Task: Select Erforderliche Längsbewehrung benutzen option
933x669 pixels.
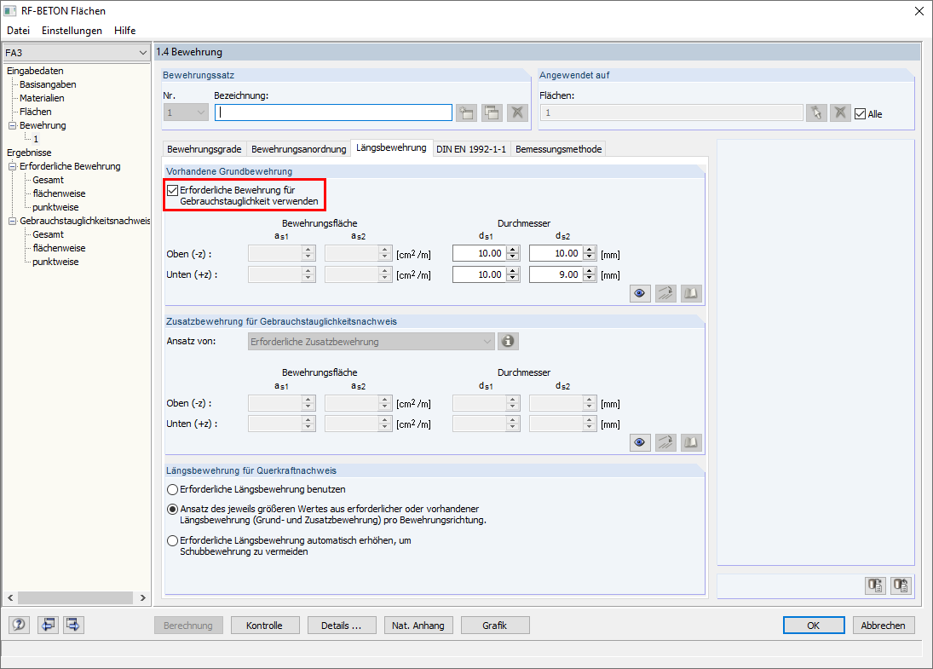Action: pyautogui.click(x=173, y=490)
